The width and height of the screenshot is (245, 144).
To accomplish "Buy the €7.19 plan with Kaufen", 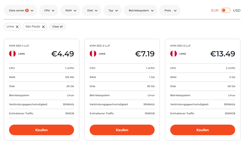I will (122, 130).
